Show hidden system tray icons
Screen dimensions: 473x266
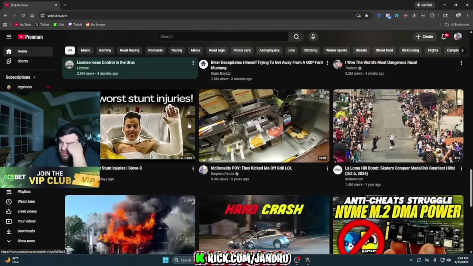pos(411,260)
